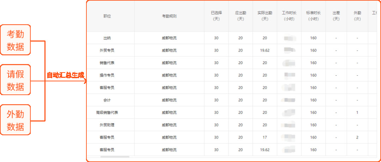
Task: Select the 实际出勤(天) column header
Action: tap(265, 16)
